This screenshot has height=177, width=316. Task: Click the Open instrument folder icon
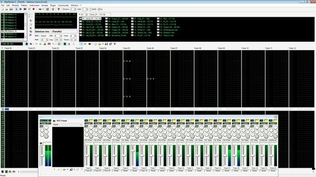coord(100,44)
